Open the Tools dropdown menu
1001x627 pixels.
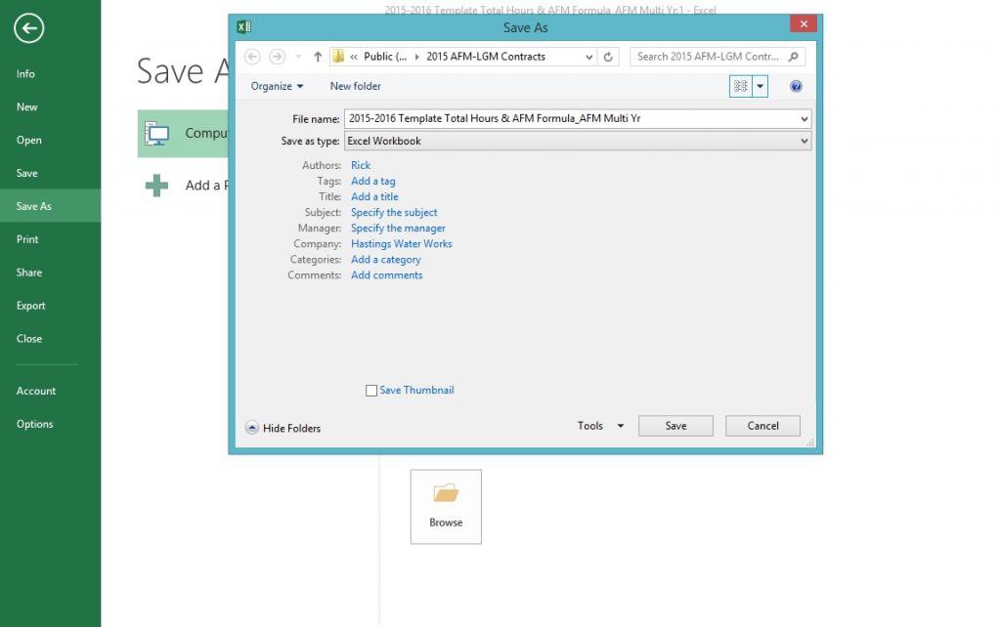point(596,425)
